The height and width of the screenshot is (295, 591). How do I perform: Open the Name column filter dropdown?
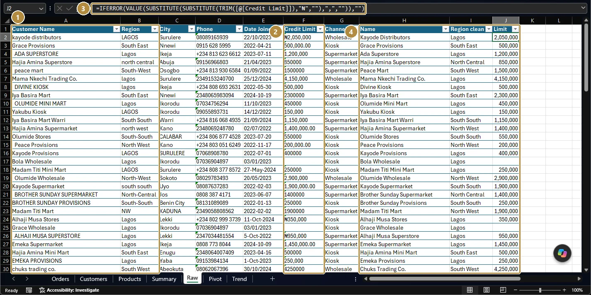coord(446,29)
